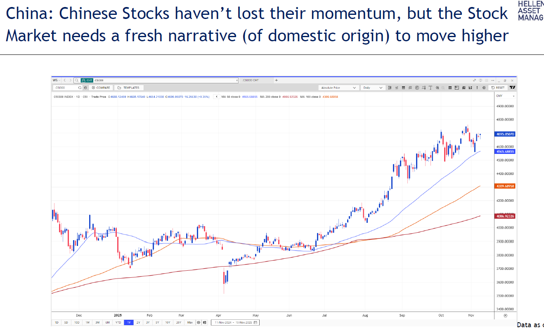Image resolution: width=544 pixels, height=333 pixels.
Task: Open the chart settings gear icon
Action: (484, 88)
